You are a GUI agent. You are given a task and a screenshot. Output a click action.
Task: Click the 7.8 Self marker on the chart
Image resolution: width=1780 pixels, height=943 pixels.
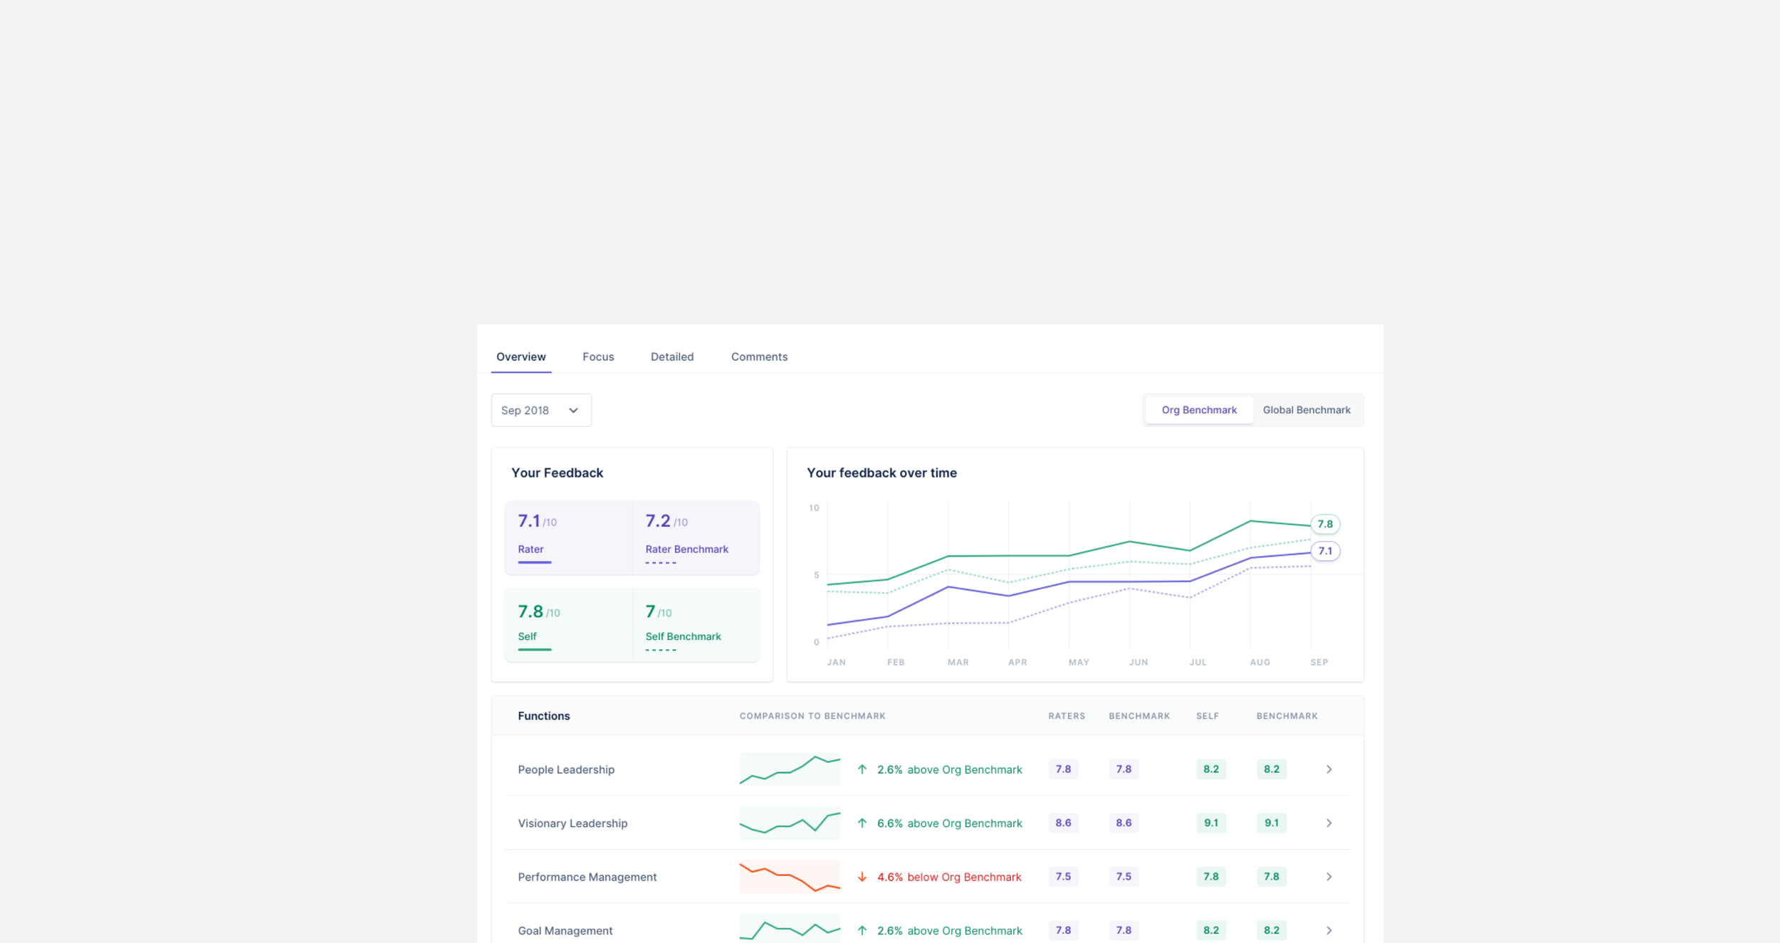(x=1324, y=524)
